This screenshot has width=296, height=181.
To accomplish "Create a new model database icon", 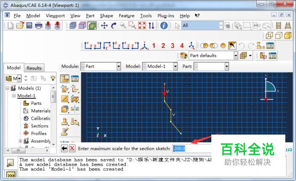I will (10, 26).
